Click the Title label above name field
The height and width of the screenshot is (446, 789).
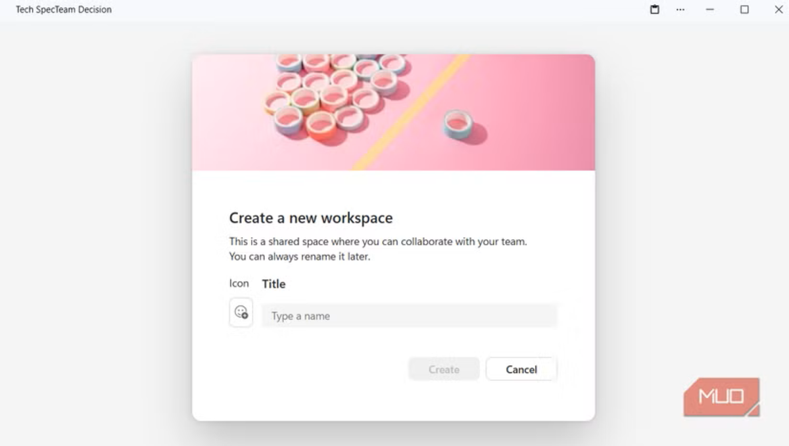274,284
